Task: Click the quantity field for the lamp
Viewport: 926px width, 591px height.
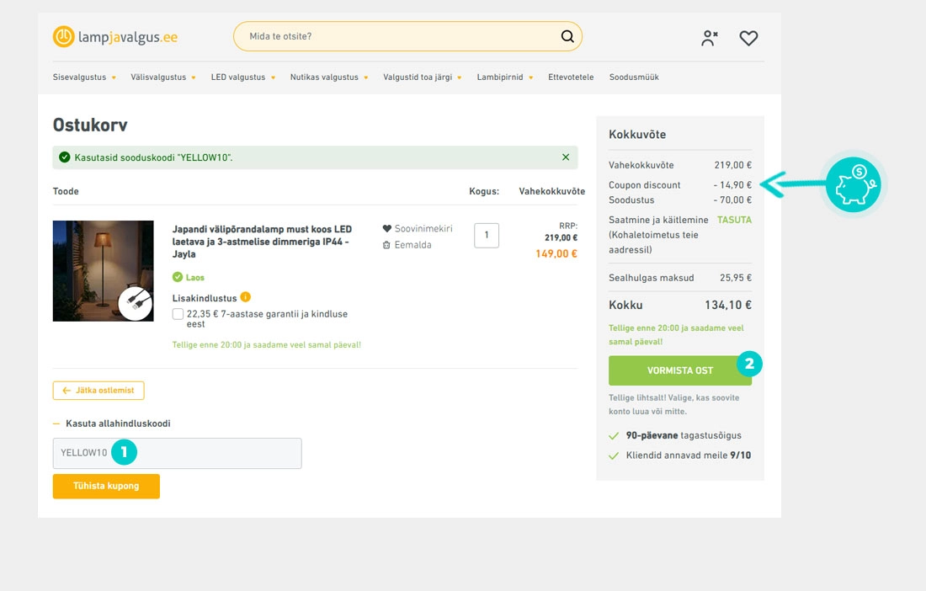Action: 487,235
